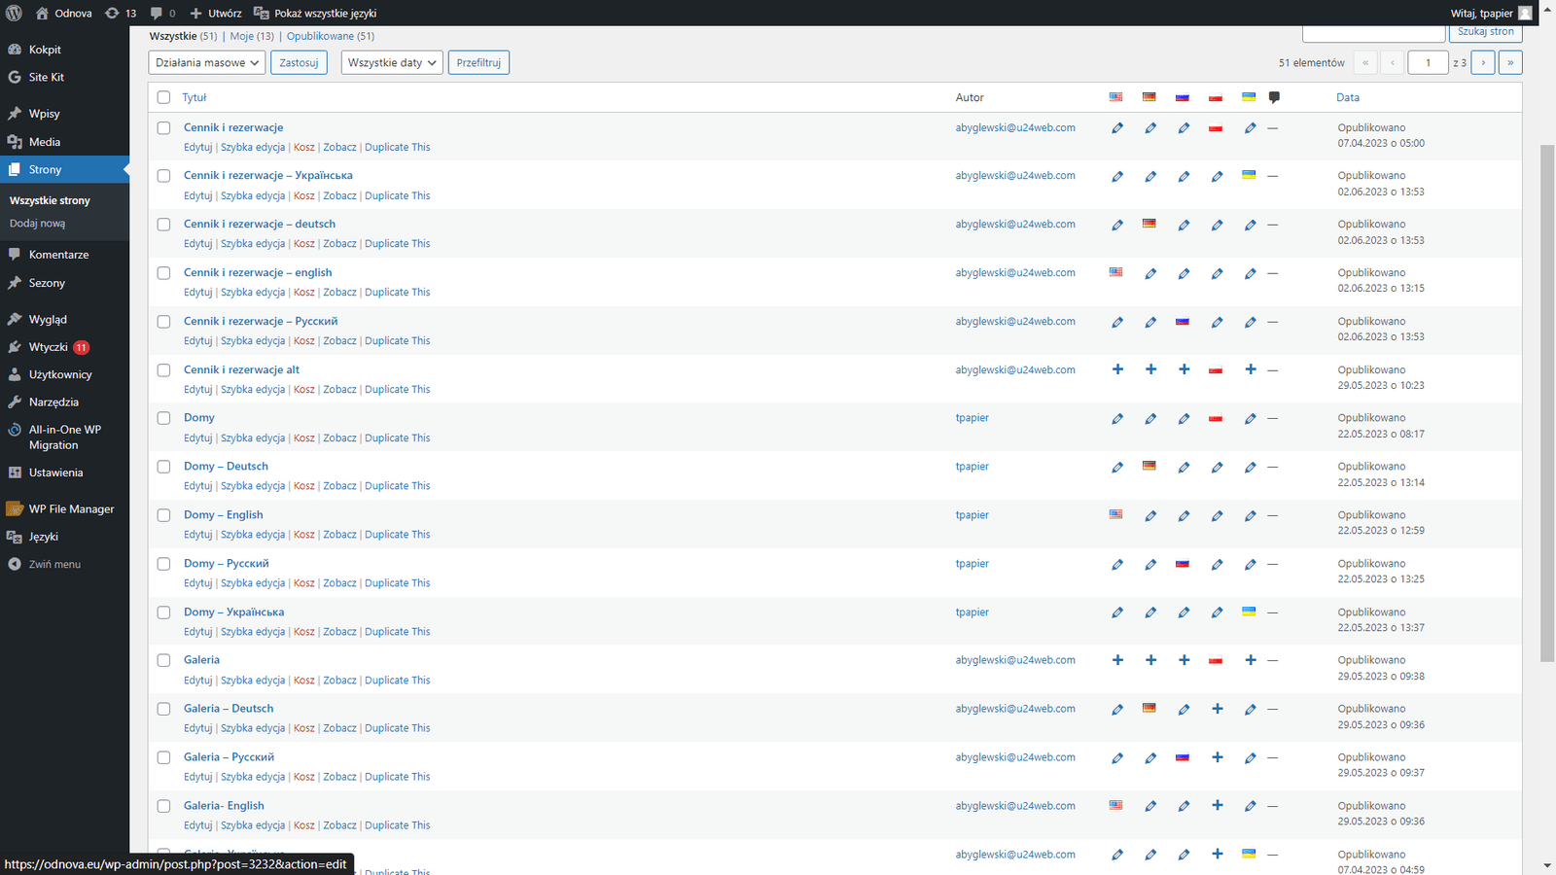Expand the Wszystkie daty filter dropdown
The width and height of the screenshot is (1556, 875).
pyautogui.click(x=392, y=62)
